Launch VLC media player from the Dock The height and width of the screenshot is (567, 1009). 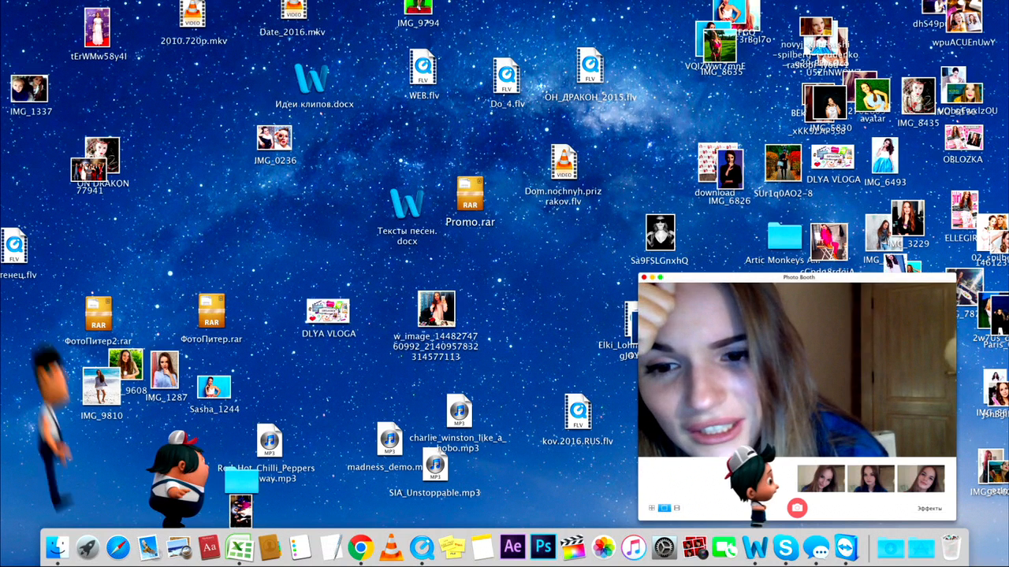pyautogui.click(x=390, y=547)
